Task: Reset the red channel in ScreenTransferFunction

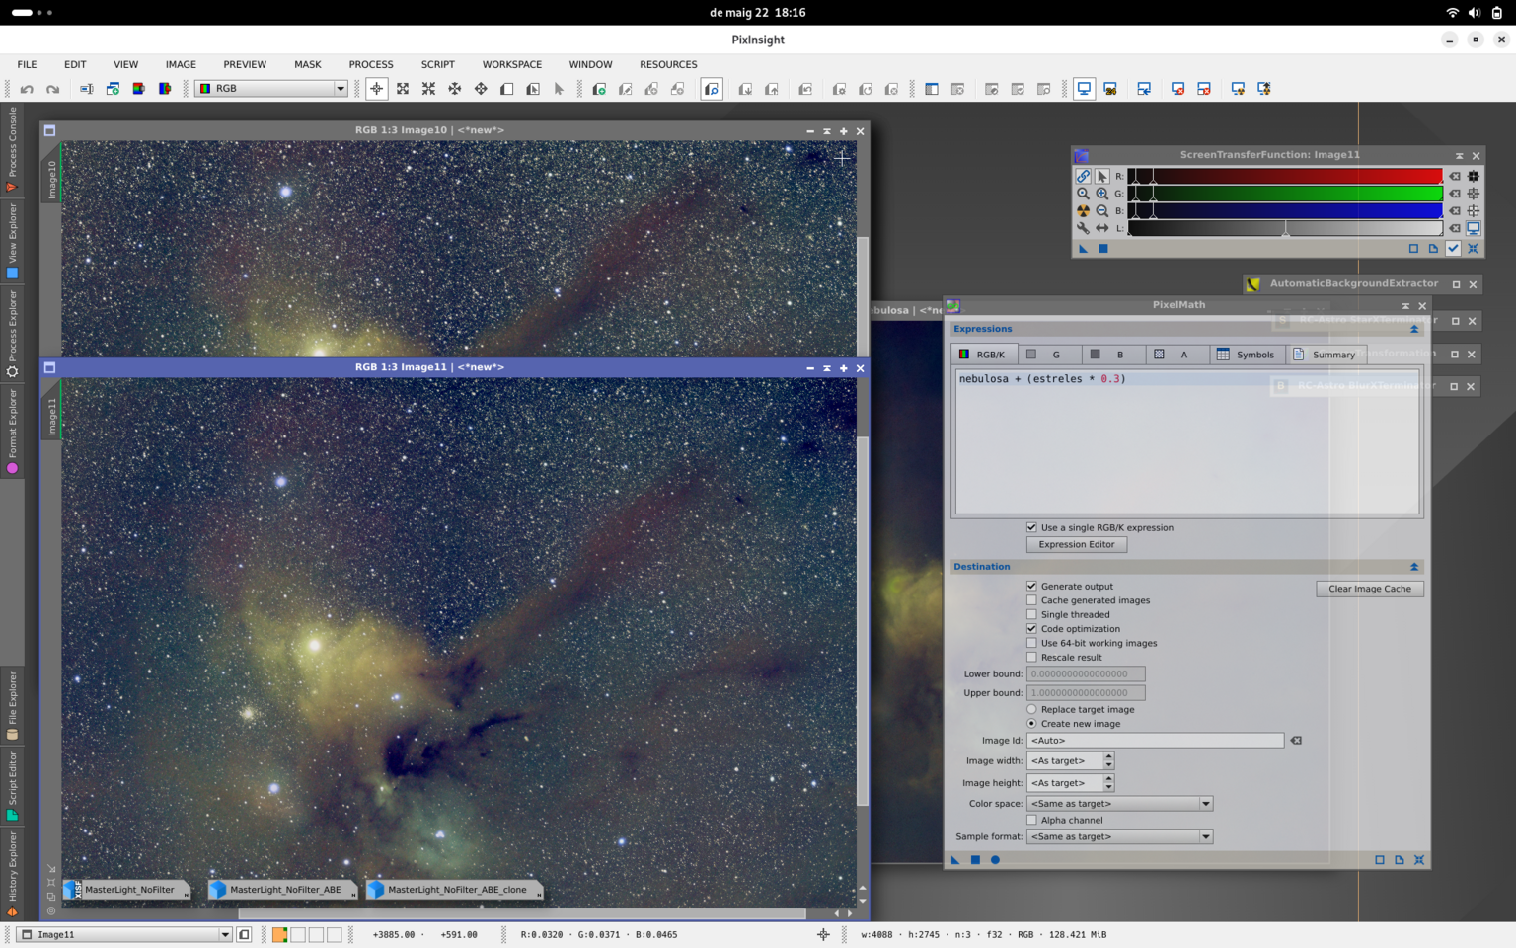Action: point(1454,177)
